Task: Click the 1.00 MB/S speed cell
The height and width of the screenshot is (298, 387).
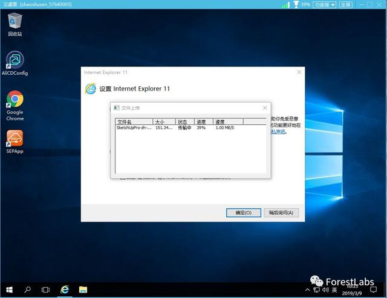Action: coord(225,127)
